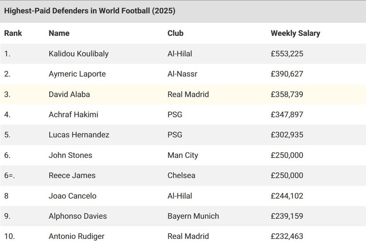Image resolution: width=366 pixels, height=250 pixels.
Task: Click the 'Highest-Paid Defenders in World Football' title
Action: (x=90, y=11)
